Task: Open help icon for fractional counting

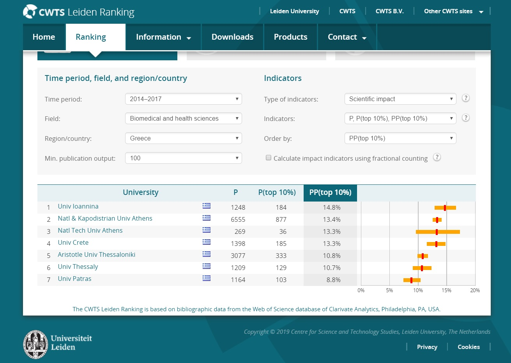Action: pyautogui.click(x=437, y=157)
